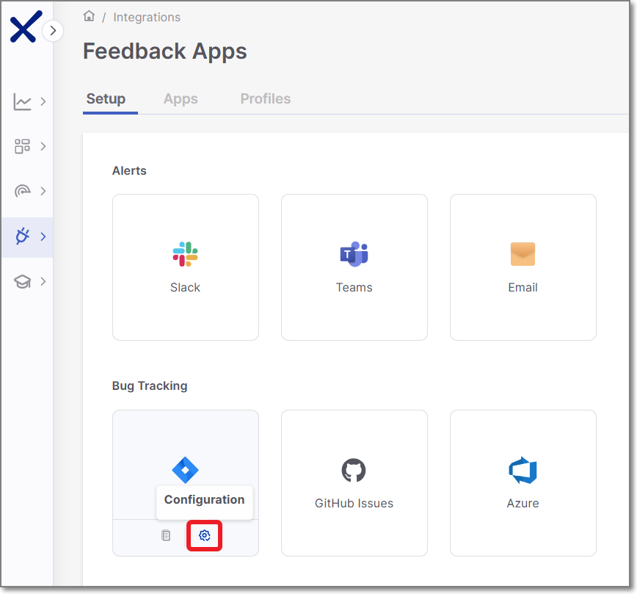The width and height of the screenshot is (637, 594).
Task: Go to Home via breadcrumb house icon
Action: tap(90, 16)
